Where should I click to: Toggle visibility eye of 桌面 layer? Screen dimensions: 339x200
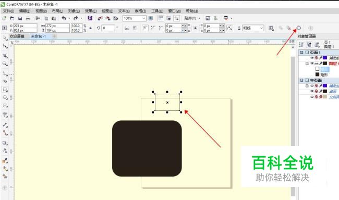click(x=312, y=91)
